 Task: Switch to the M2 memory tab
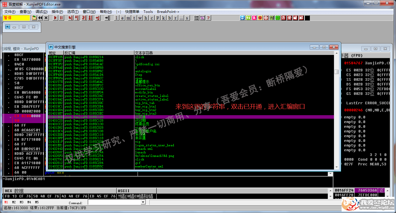coord(14,202)
